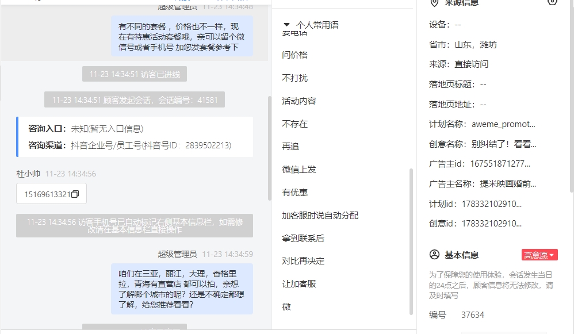Click the session notice with 会话编号：41581
This screenshot has width=574, height=334.
click(135, 100)
